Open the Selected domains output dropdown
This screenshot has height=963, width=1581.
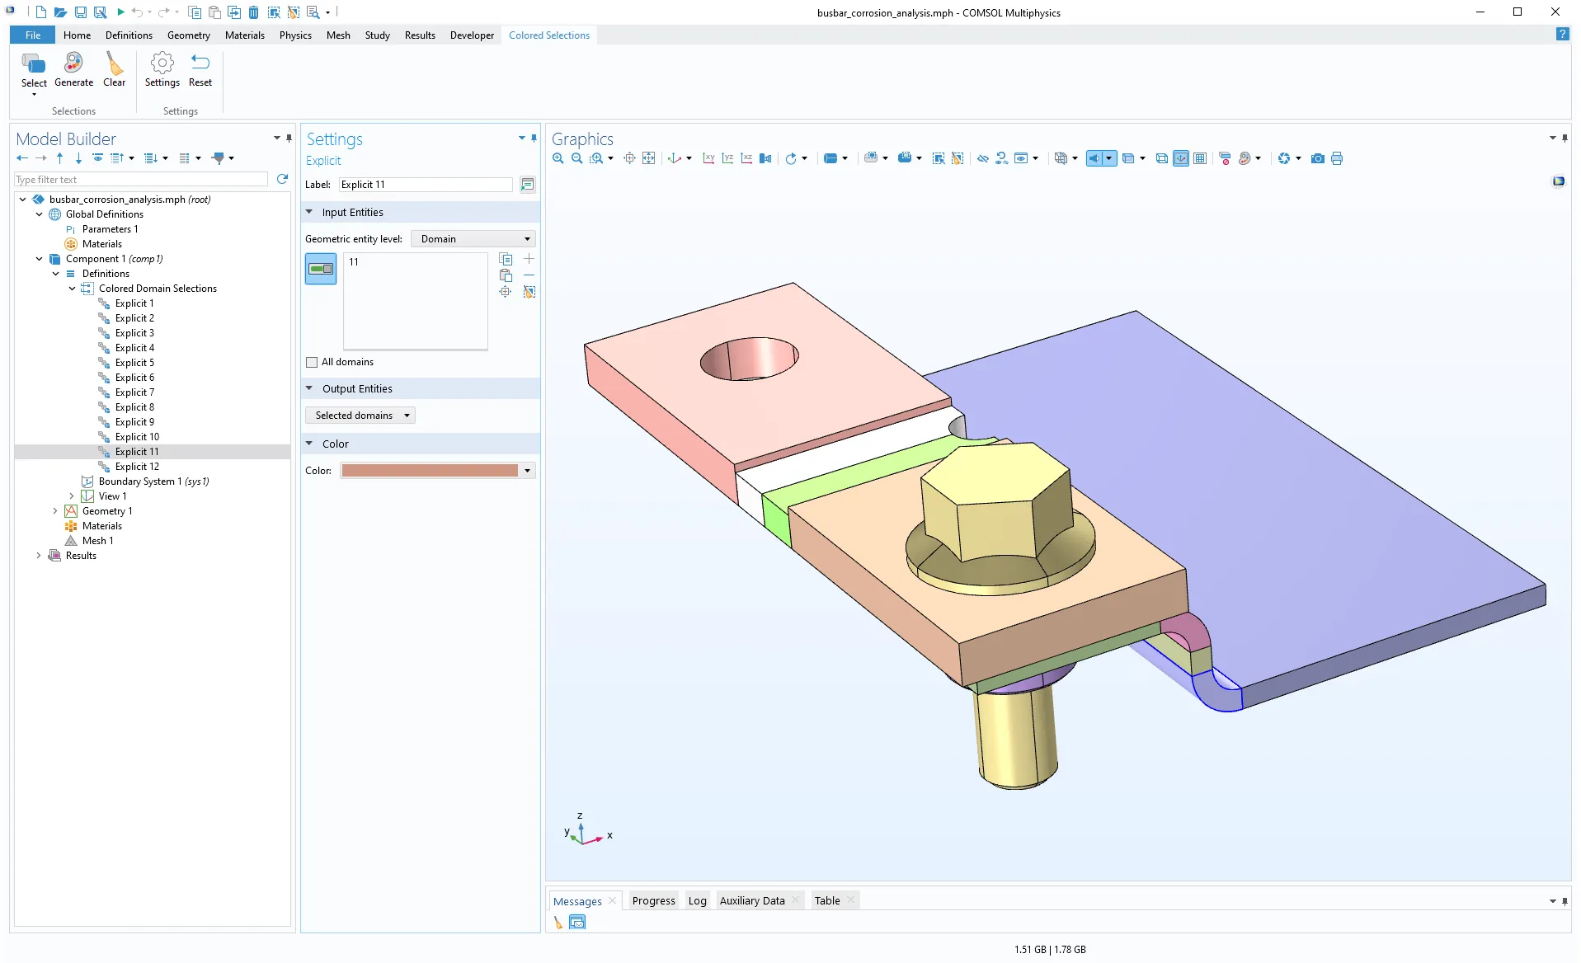(360, 416)
